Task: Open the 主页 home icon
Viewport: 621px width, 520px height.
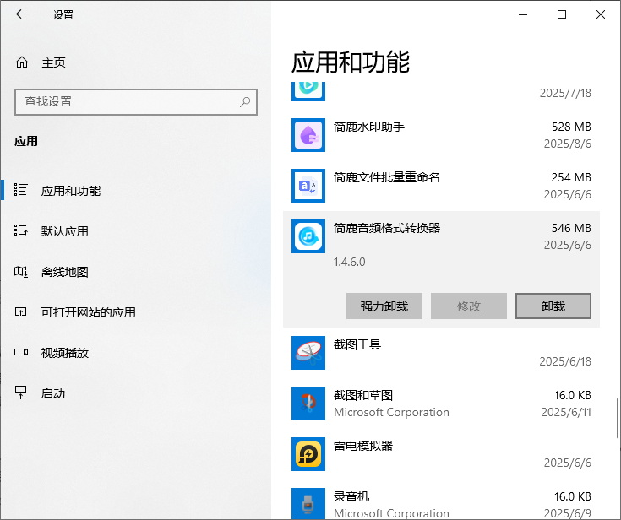Action: [22, 62]
